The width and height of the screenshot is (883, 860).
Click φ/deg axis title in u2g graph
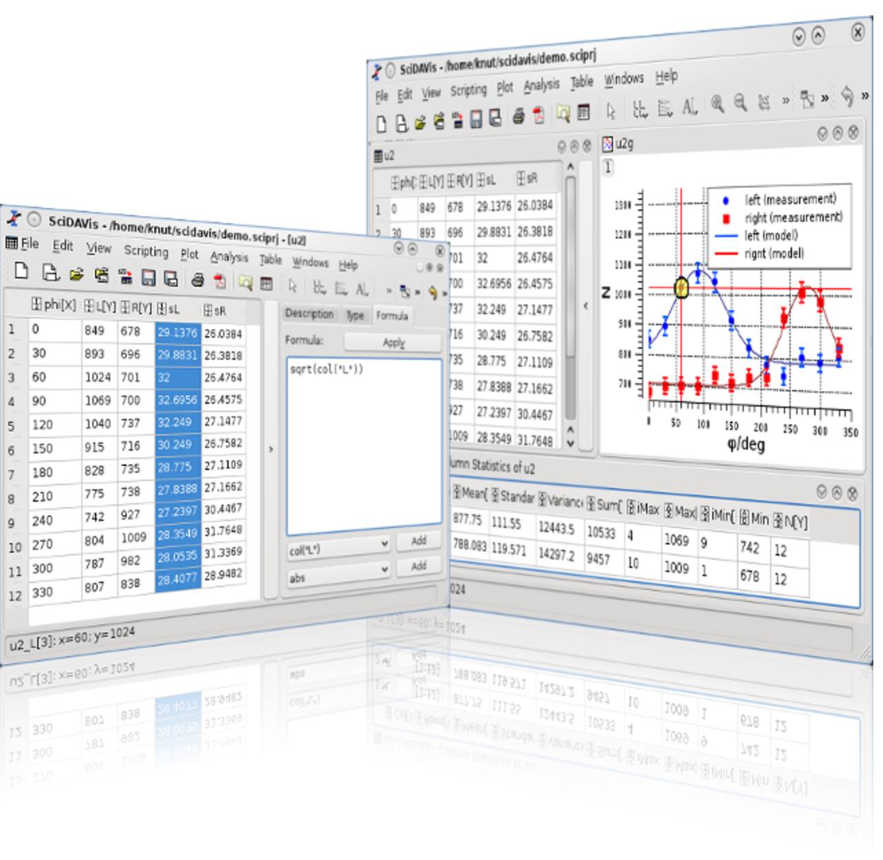[746, 444]
